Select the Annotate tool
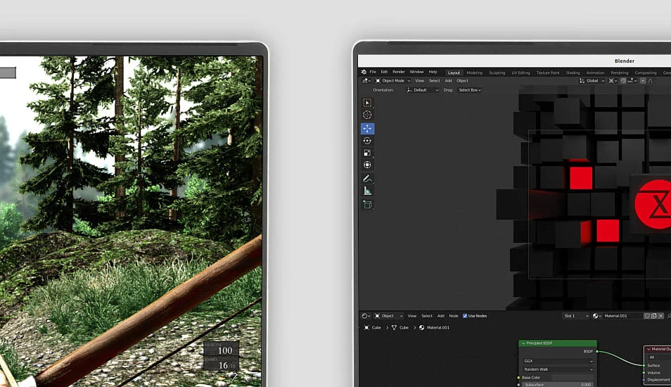The width and height of the screenshot is (671, 387). tap(367, 179)
